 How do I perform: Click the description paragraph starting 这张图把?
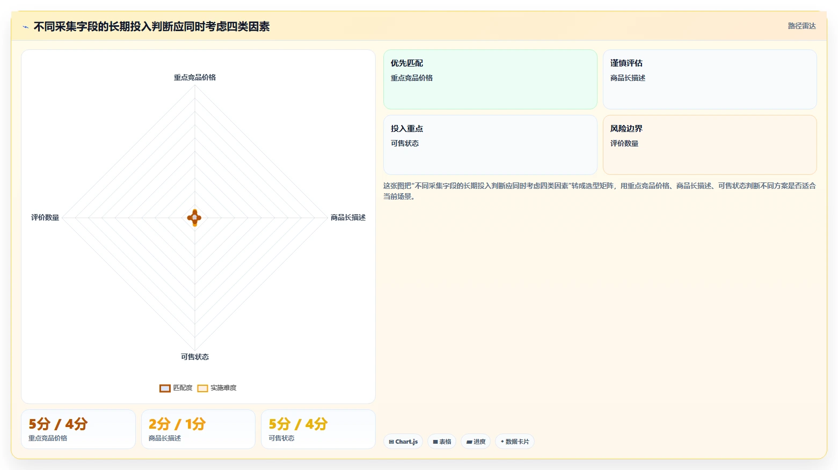(x=599, y=191)
